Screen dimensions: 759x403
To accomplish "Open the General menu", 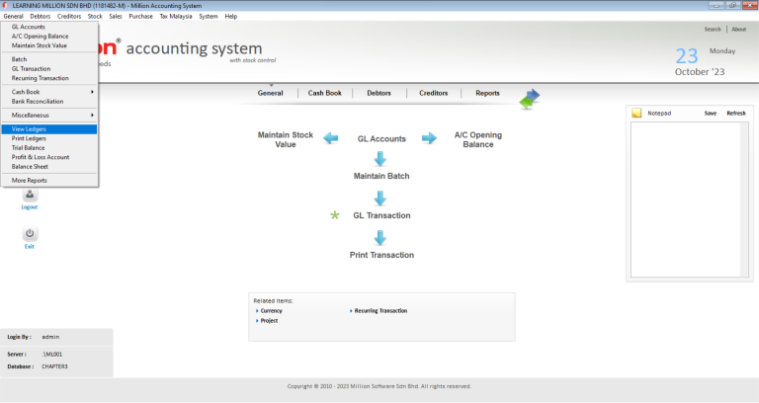I will coord(13,16).
